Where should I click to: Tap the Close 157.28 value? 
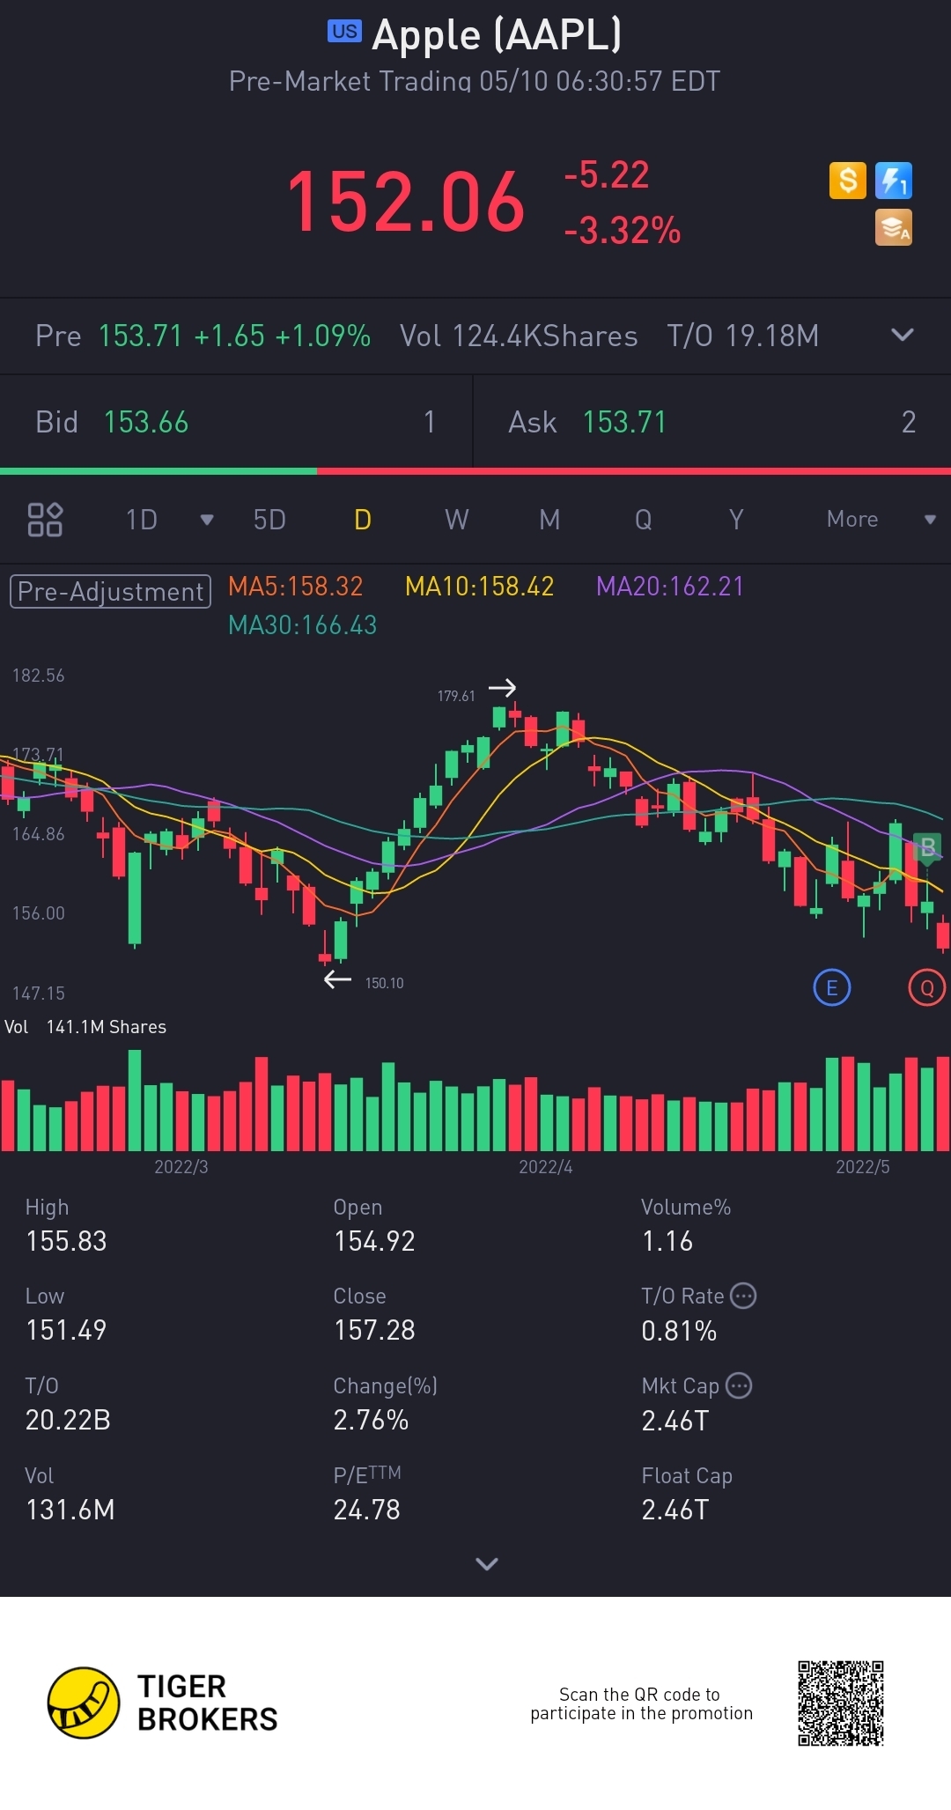coord(374,1330)
